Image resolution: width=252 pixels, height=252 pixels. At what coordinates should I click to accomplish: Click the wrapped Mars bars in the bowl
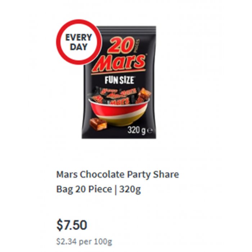tap(115, 96)
